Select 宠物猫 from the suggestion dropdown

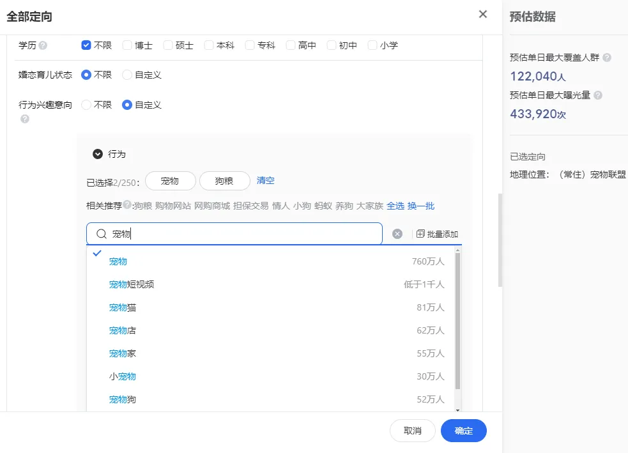coord(121,307)
